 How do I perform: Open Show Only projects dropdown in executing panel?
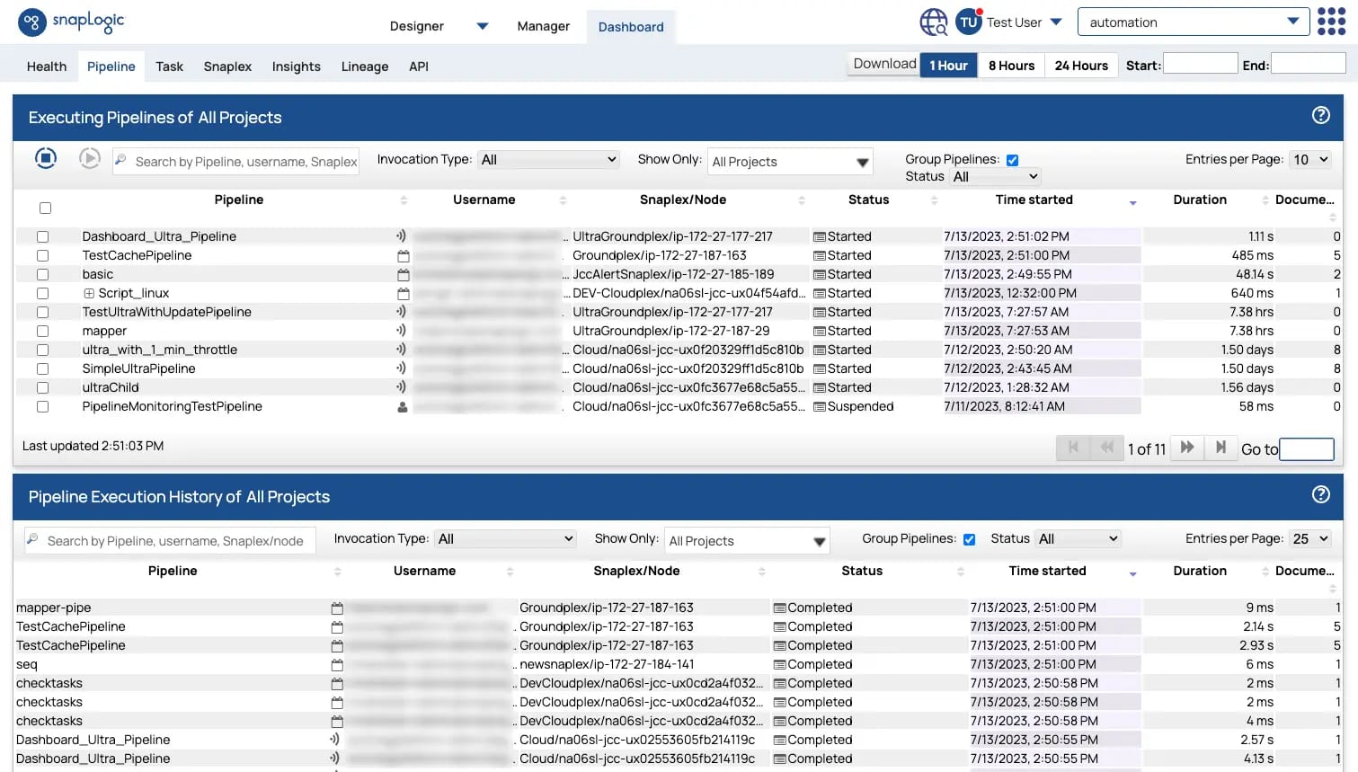[790, 162]
